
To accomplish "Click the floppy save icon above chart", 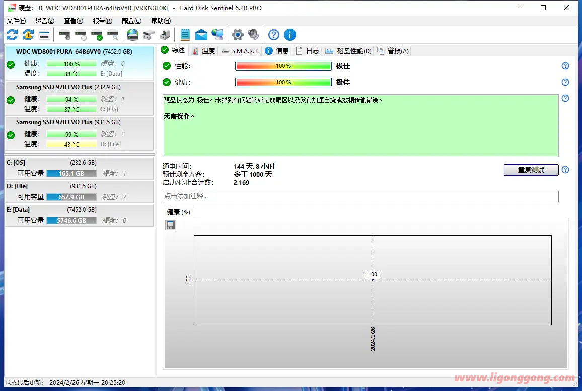I will point(171,225).
